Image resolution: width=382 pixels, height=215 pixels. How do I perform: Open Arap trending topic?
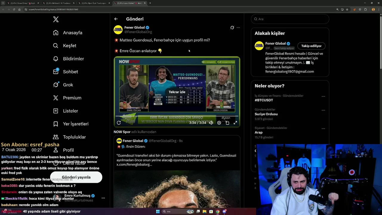click(258, 133)
